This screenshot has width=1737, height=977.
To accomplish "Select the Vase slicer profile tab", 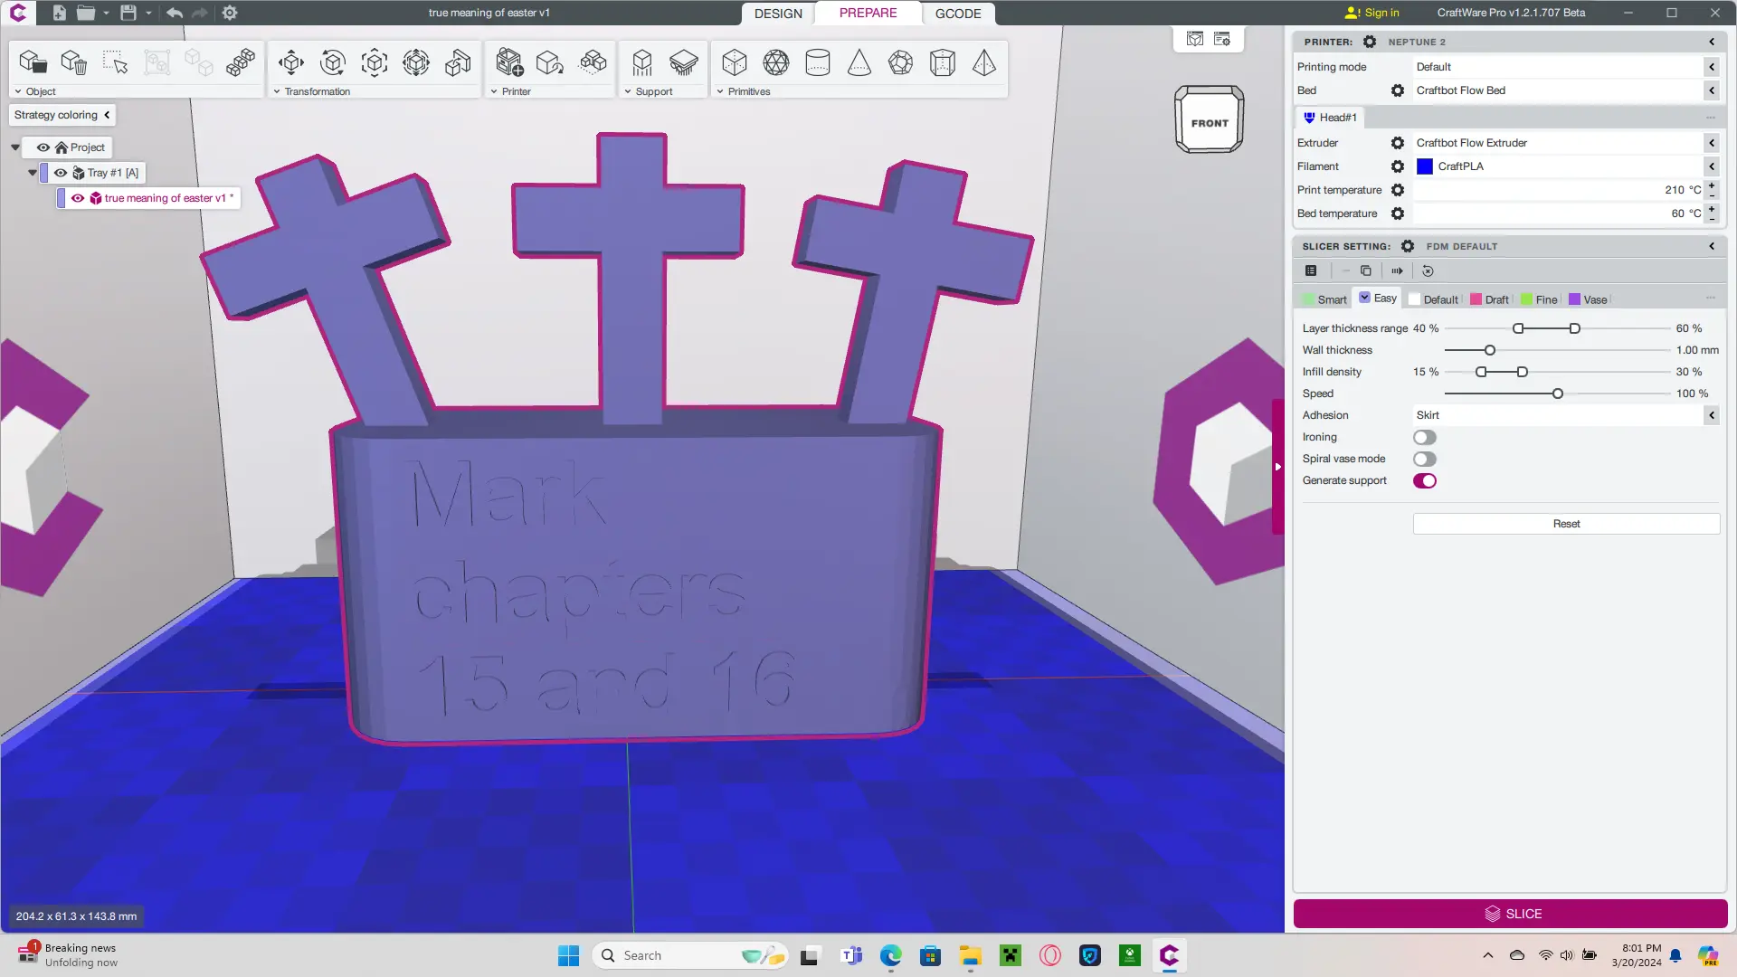I will click(1588, 299).
